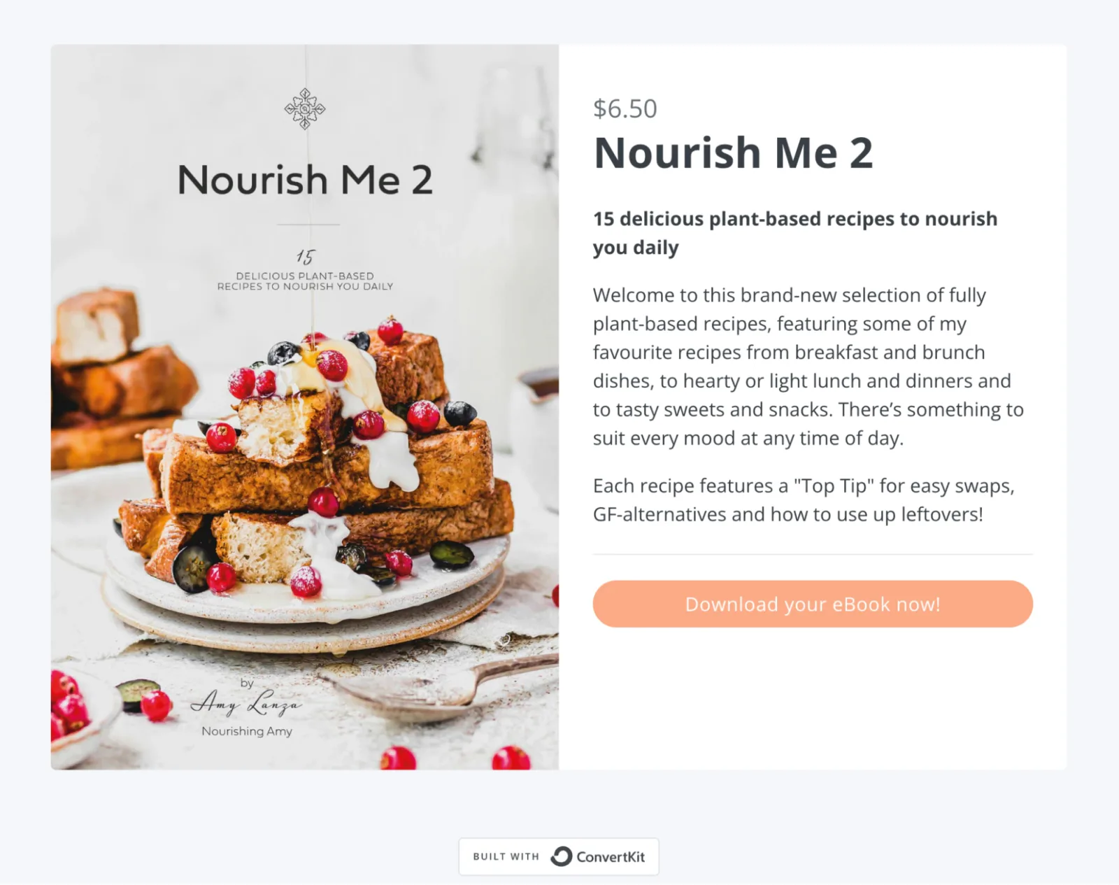
Task: Click the Download your eBook now button
Action: tap(812, 604)
